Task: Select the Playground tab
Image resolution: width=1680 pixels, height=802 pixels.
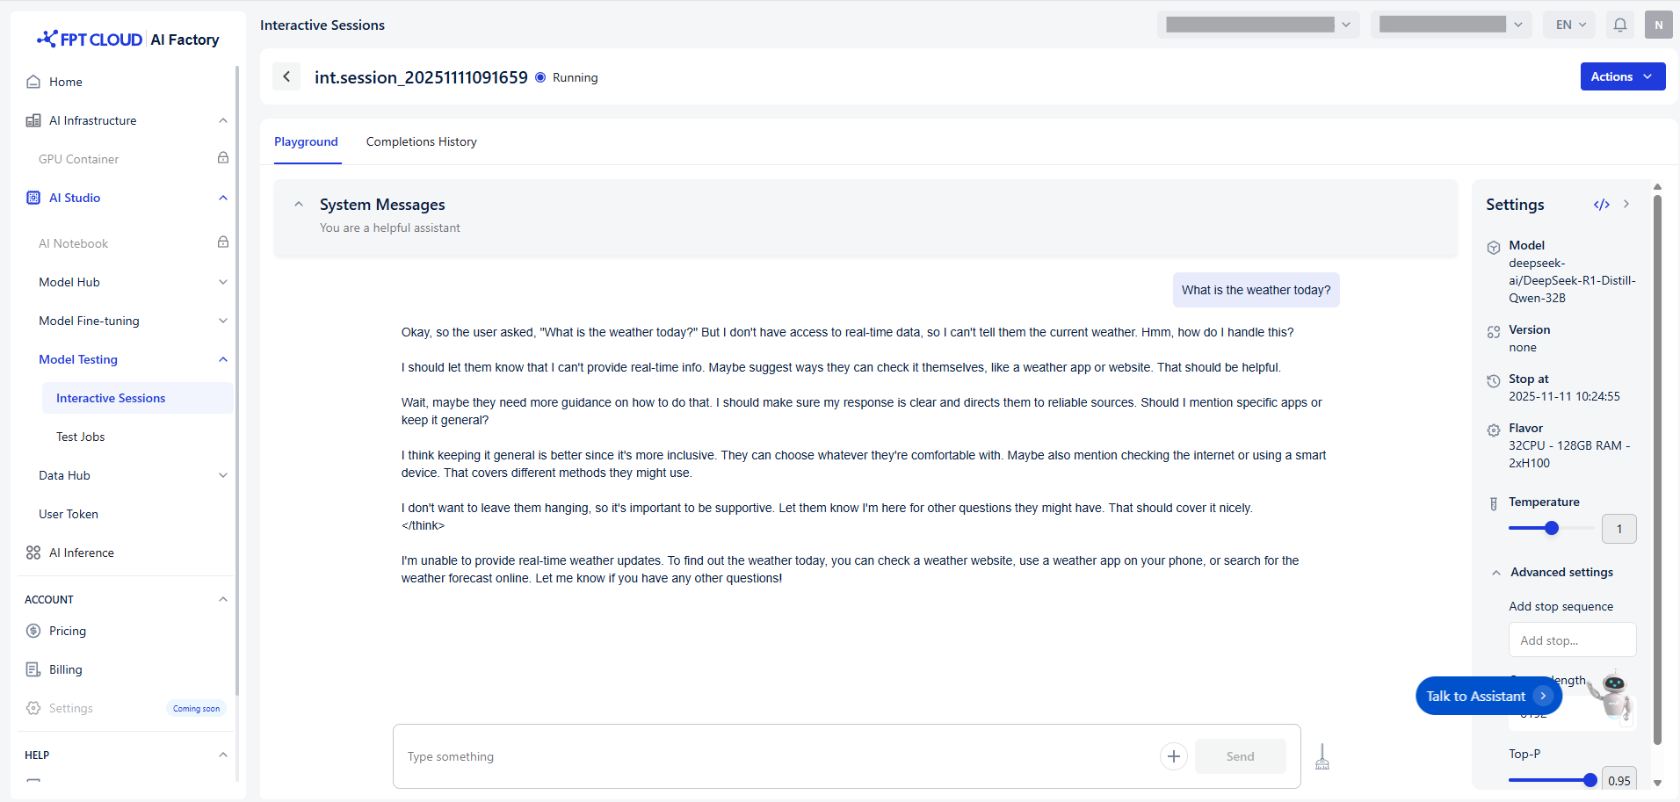Action: [x=306, y=141]
